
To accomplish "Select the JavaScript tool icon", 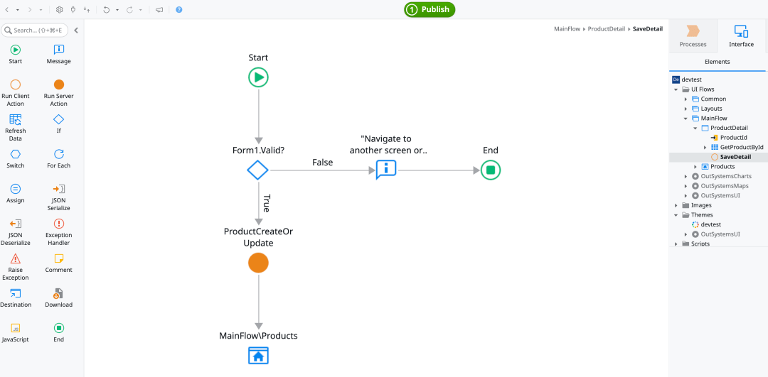I will 16,328.
